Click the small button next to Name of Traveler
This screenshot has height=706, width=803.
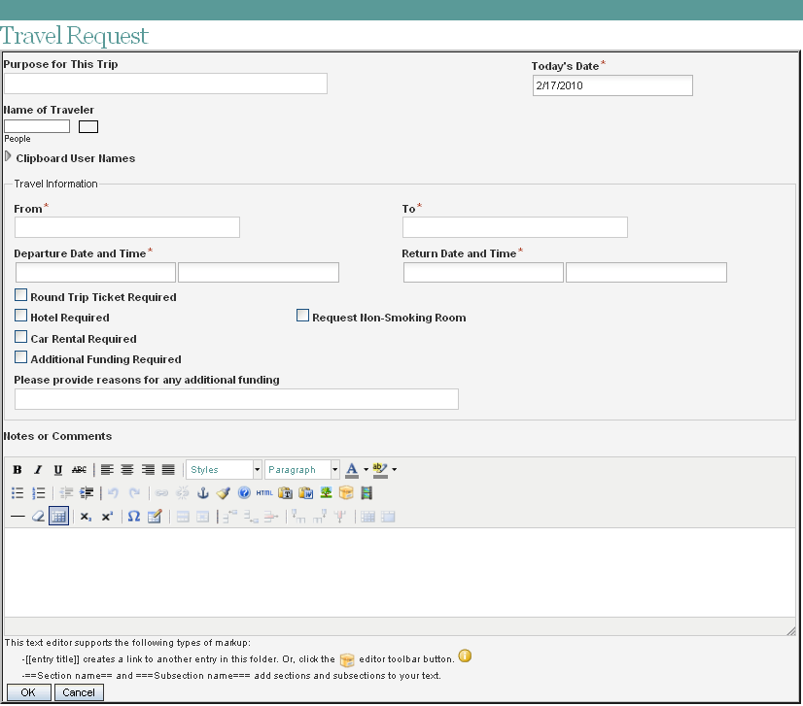[x=88, y=127]
